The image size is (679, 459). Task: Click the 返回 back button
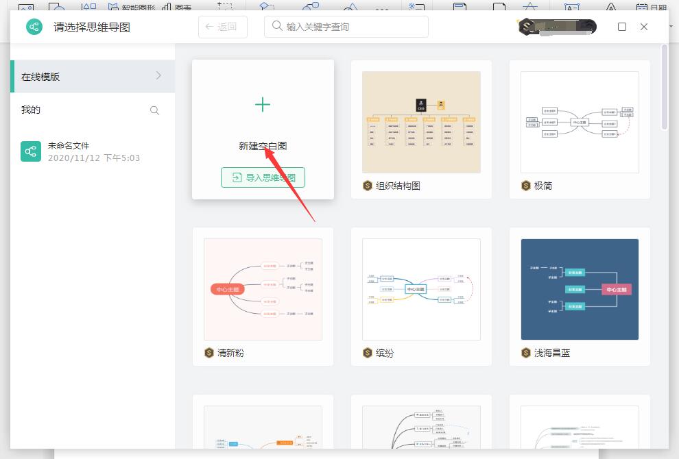(x=223, y=27)
